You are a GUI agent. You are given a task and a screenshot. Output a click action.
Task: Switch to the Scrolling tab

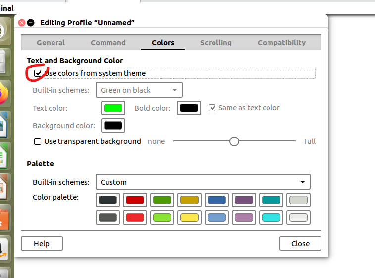tap(215, 43)
